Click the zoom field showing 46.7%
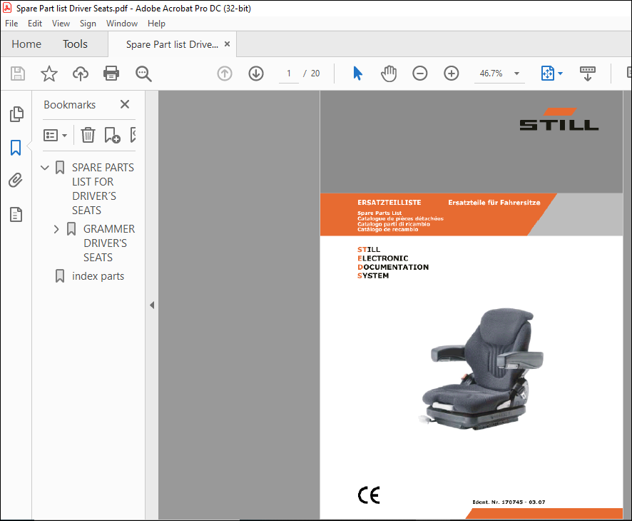 pos(491,74)
